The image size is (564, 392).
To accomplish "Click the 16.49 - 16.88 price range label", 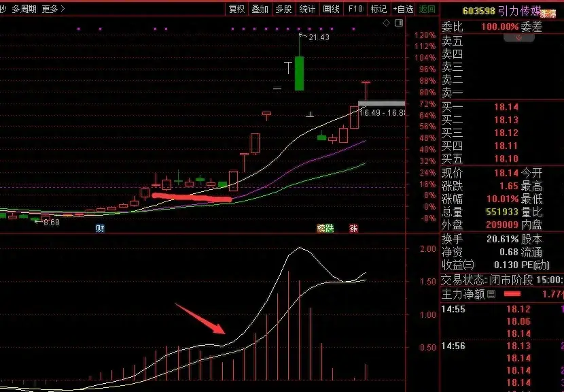I will pos(383,113).
